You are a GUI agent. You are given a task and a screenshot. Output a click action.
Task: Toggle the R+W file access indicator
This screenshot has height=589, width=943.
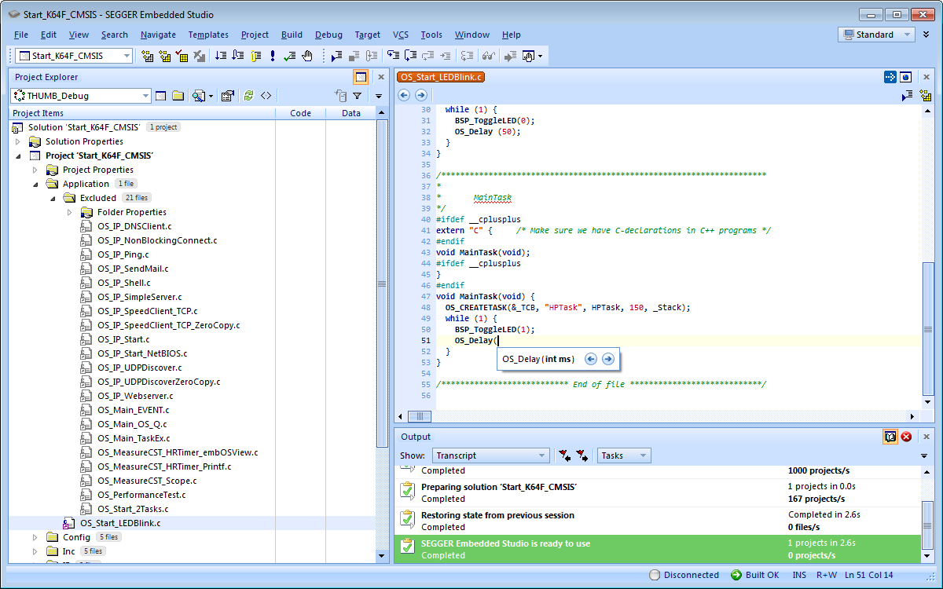point(827,575)
